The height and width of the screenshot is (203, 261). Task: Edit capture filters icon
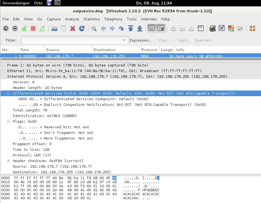[x=213, y=28]
